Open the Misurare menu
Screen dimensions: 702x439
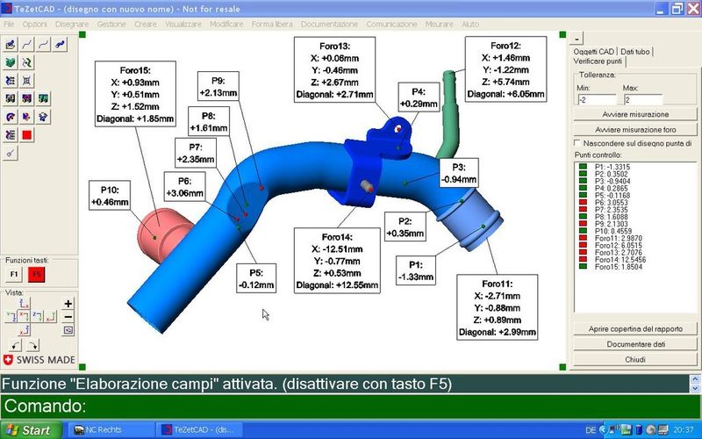(x=440, y=25)
